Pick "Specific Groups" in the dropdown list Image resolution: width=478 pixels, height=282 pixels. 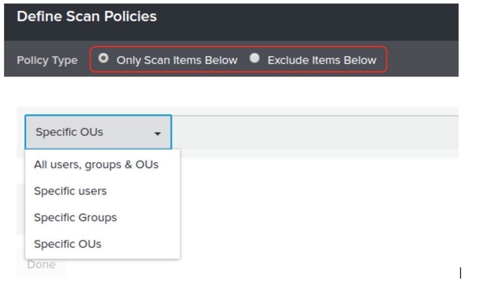(75, 218)
